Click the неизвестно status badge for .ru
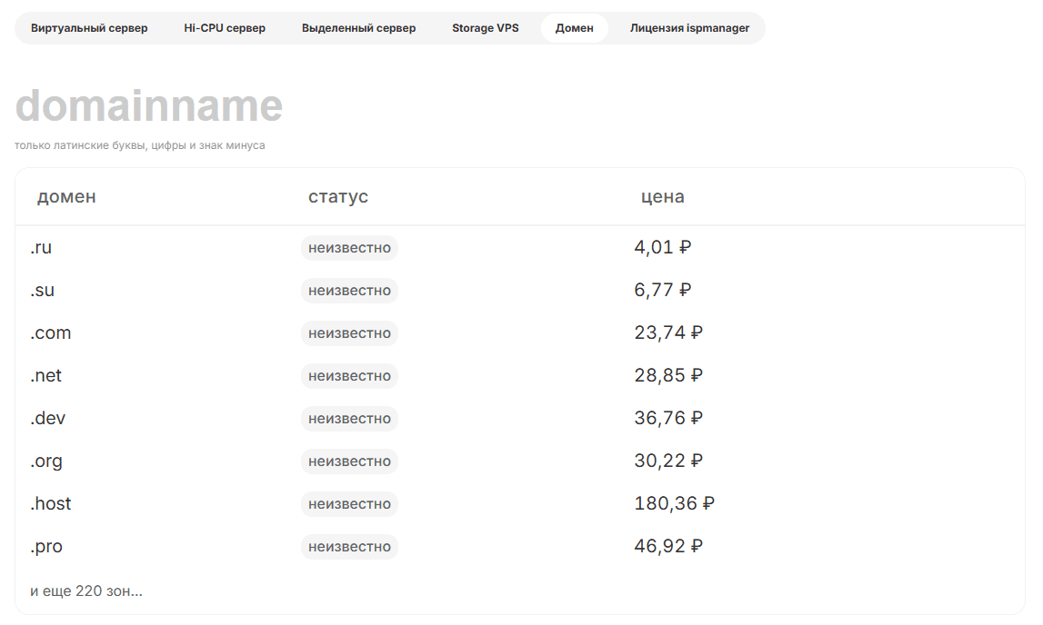 point(349,248)
